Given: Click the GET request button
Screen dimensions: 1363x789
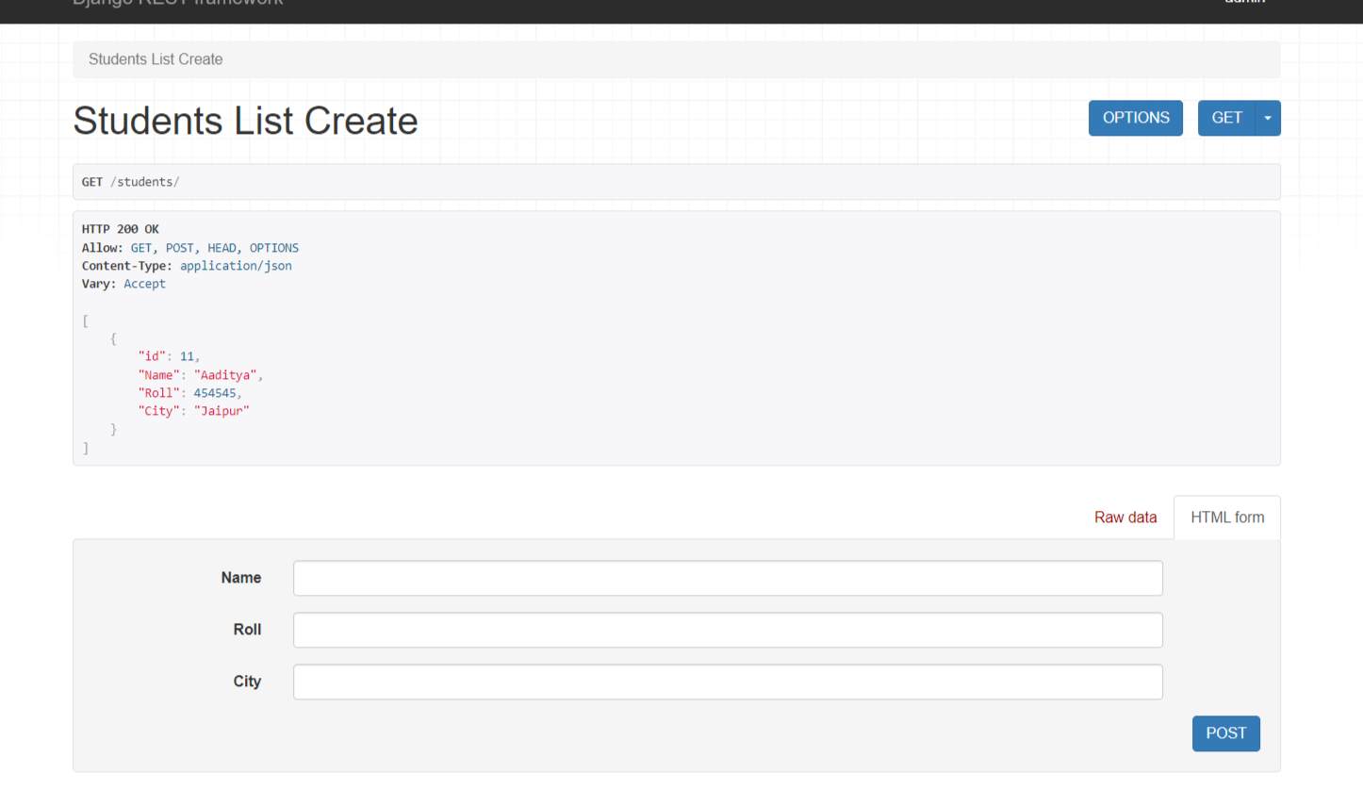Looking at the screenshot, I should (x=1226, y=118).
